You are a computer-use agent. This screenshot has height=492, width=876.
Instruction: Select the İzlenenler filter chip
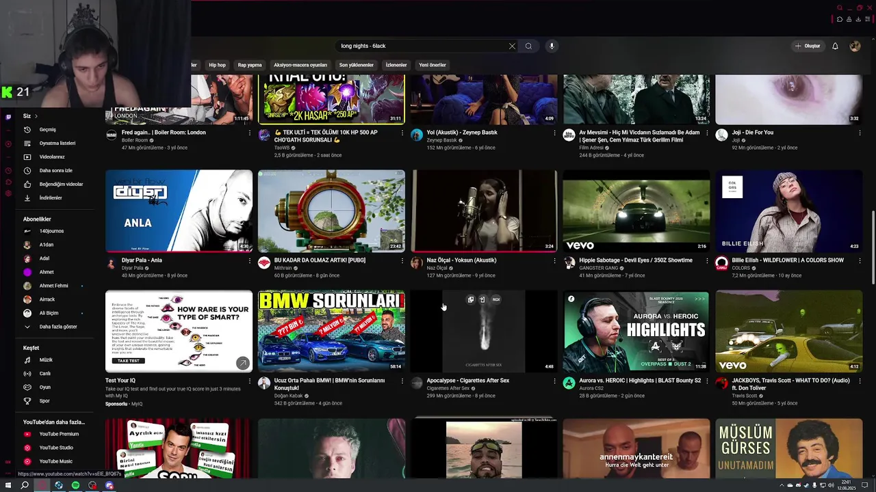(x=396, y=65)
